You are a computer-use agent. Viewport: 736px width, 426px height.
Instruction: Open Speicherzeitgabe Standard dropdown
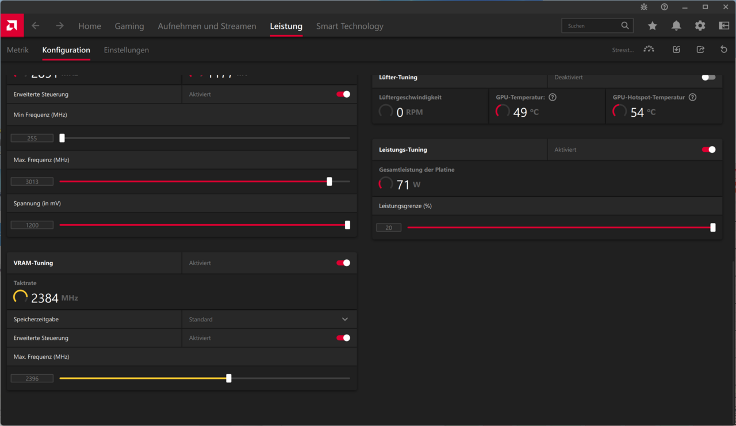(269, 319)
